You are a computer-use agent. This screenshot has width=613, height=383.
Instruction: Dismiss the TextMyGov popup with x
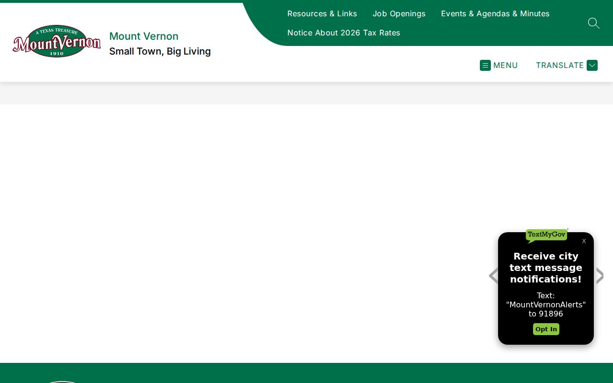[x=584, y=241]
